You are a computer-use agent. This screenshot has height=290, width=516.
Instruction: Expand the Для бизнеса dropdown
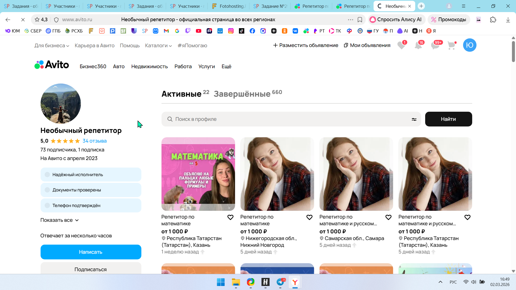(x=52, y=46)
